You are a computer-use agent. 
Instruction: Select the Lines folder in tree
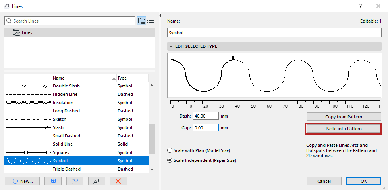(27, 32)
